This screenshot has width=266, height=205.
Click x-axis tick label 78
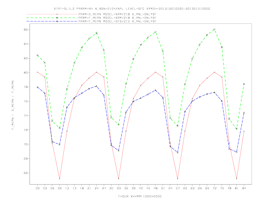pyautogui.click(x=229, y=188)
